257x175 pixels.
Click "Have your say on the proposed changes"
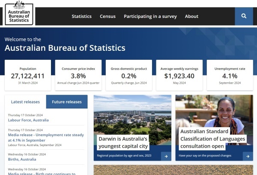pos(205,155)
